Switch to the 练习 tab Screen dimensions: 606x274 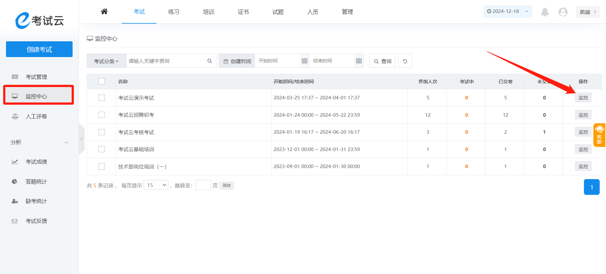click(174, 12)
